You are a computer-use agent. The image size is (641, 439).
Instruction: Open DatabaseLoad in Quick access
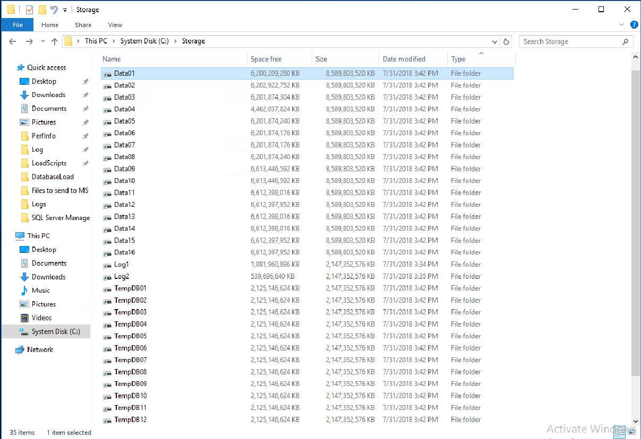[53, 177]
